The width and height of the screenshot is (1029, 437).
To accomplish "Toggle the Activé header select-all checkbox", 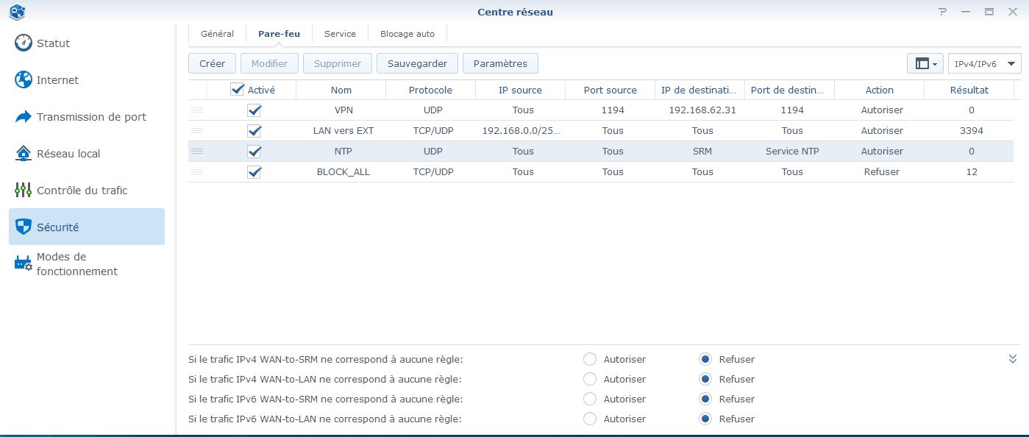I will click(x=237, y=90).
